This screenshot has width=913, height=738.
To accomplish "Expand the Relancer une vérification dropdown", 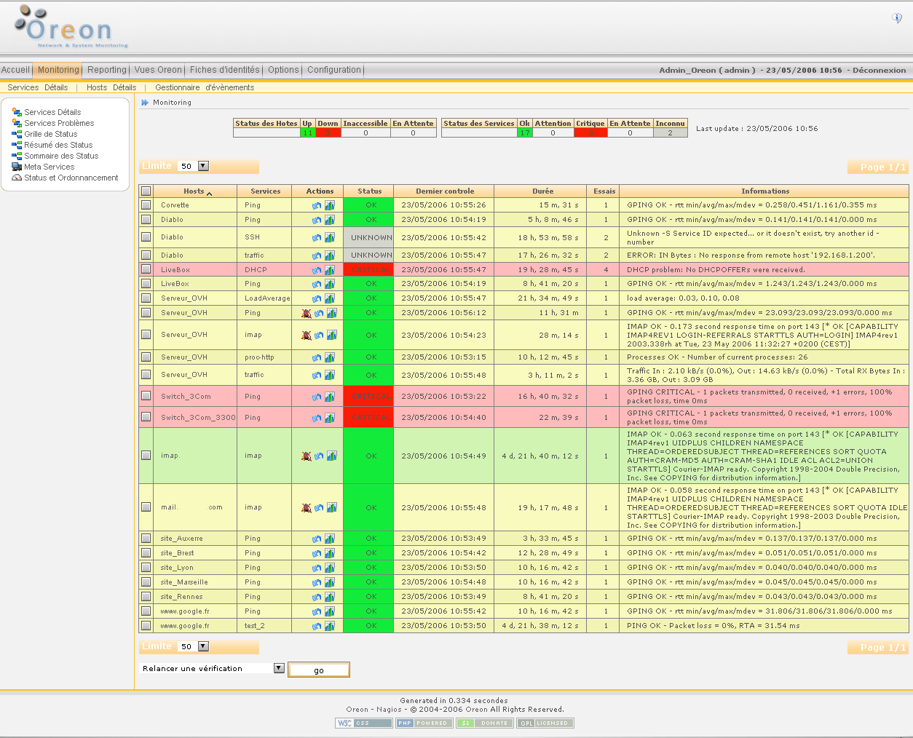I will [x=278, y=668].
